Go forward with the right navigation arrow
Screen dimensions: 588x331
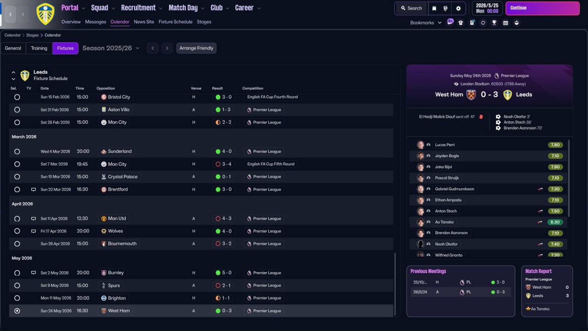coord(23,14)
